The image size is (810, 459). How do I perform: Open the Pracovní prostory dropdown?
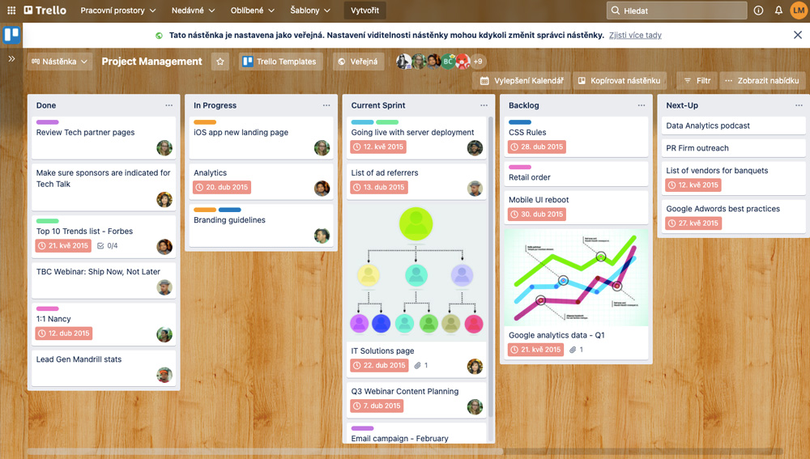[x=117, y=11]
